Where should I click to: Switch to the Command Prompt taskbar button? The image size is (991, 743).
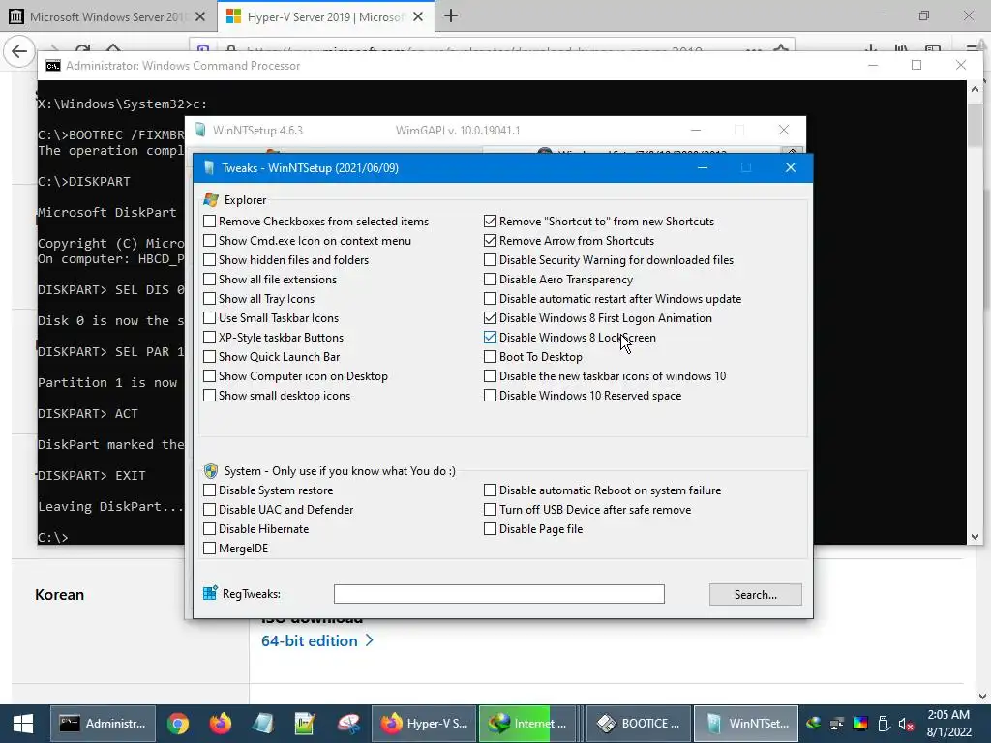[103, 724]
